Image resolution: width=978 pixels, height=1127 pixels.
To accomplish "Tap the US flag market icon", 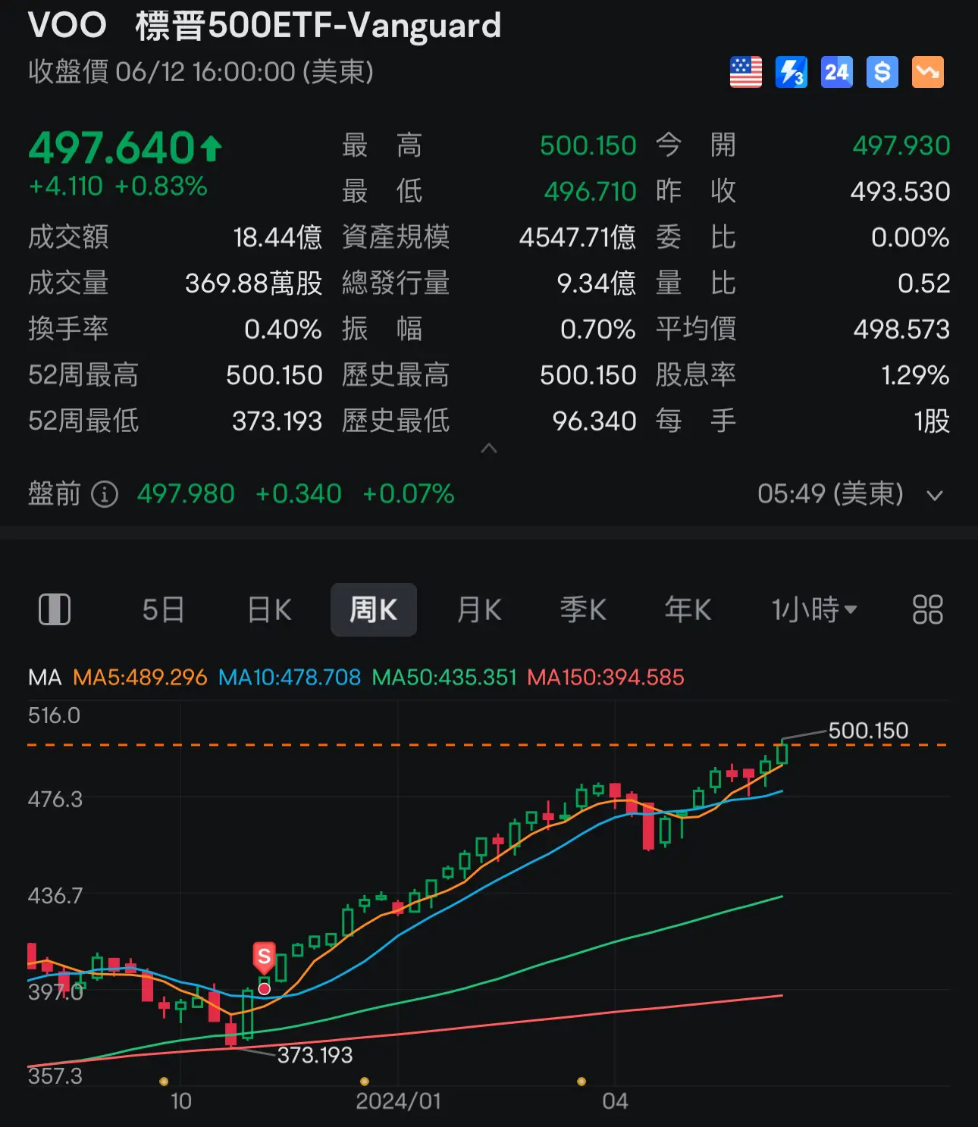I will pyautogui.click(x=746, y=73).
